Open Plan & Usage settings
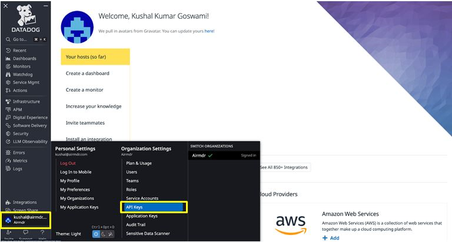This screenshot has height=242, width=452. coord(139,163)
